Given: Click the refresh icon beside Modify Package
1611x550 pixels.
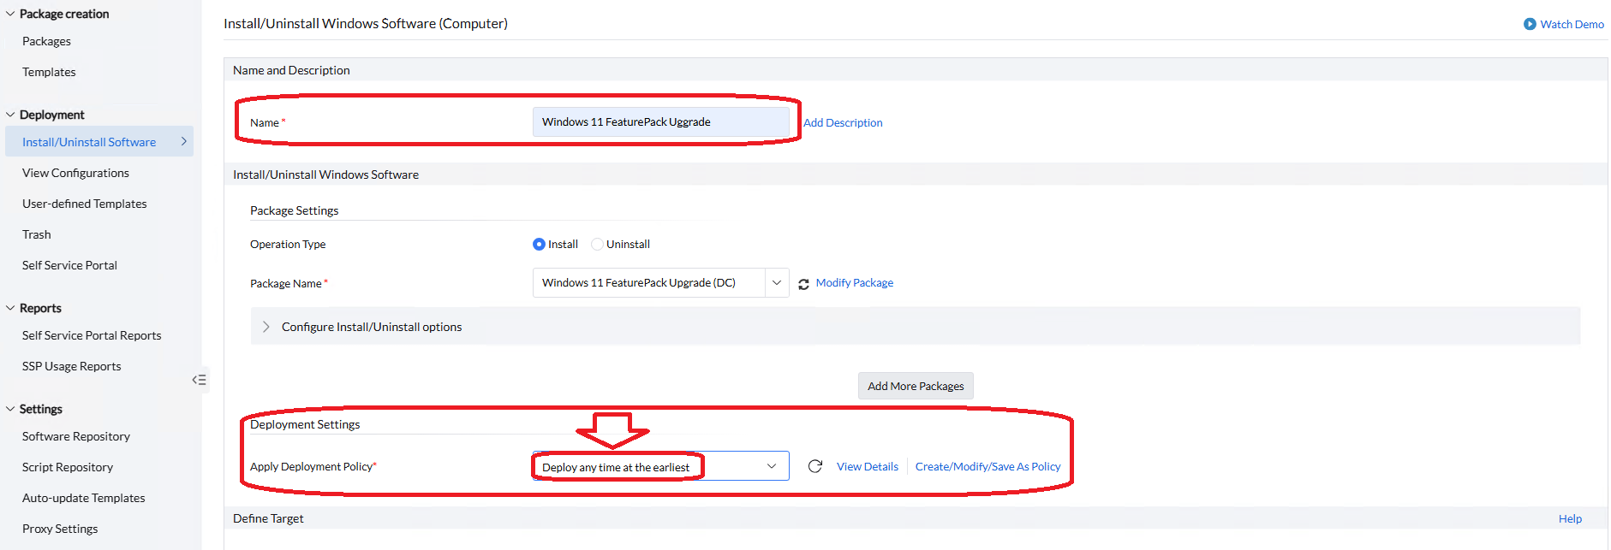Looking at the screenshot, I should (803, 284).
